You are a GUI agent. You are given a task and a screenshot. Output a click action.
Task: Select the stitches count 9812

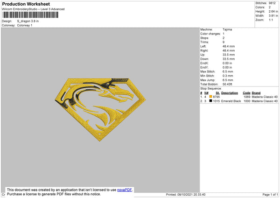coord(272,3)
